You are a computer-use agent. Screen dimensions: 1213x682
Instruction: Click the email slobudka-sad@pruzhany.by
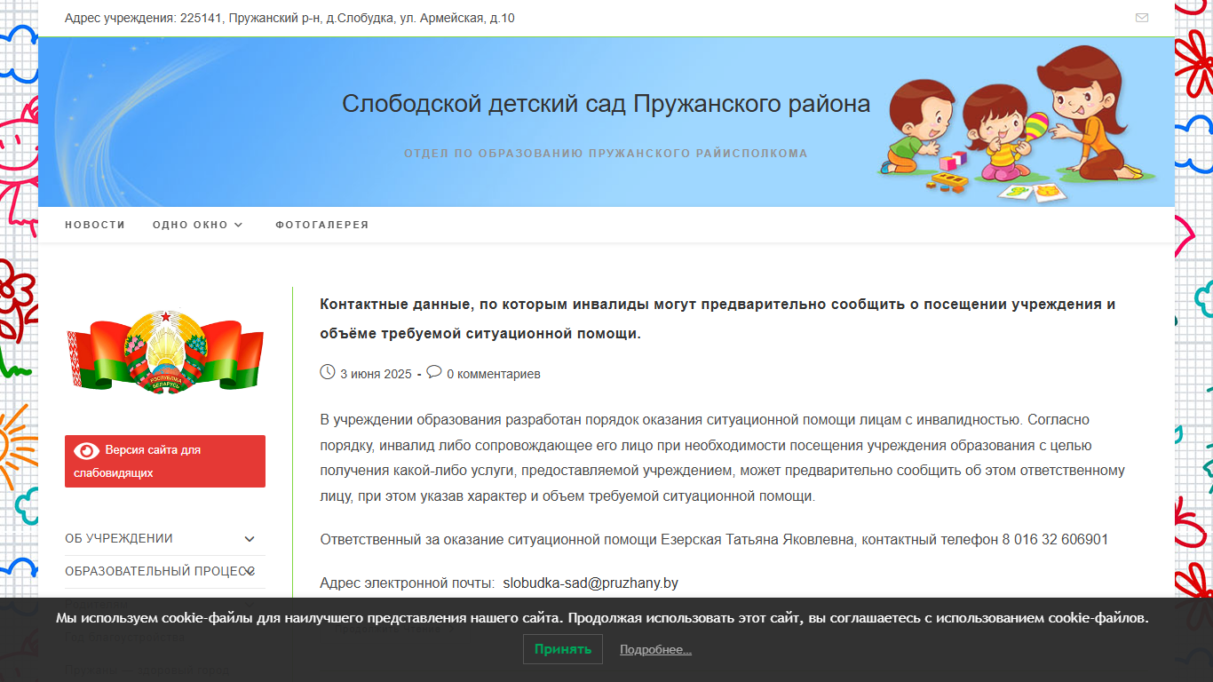point(591,583)
